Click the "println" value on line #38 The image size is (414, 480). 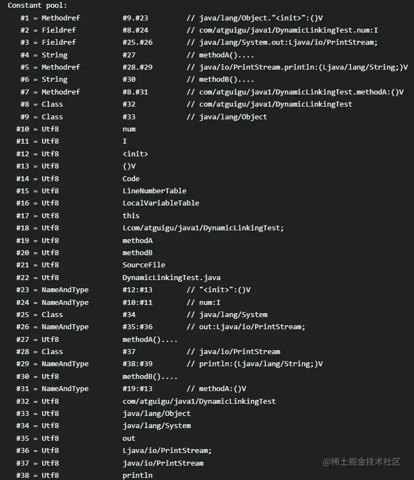tap(137, 475)
